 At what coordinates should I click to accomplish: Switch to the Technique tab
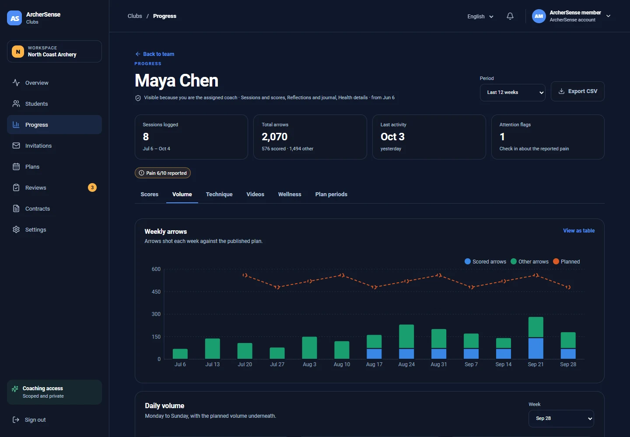tap(219, 194)
